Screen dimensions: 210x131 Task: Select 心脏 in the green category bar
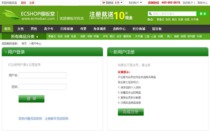coord(154,36)
